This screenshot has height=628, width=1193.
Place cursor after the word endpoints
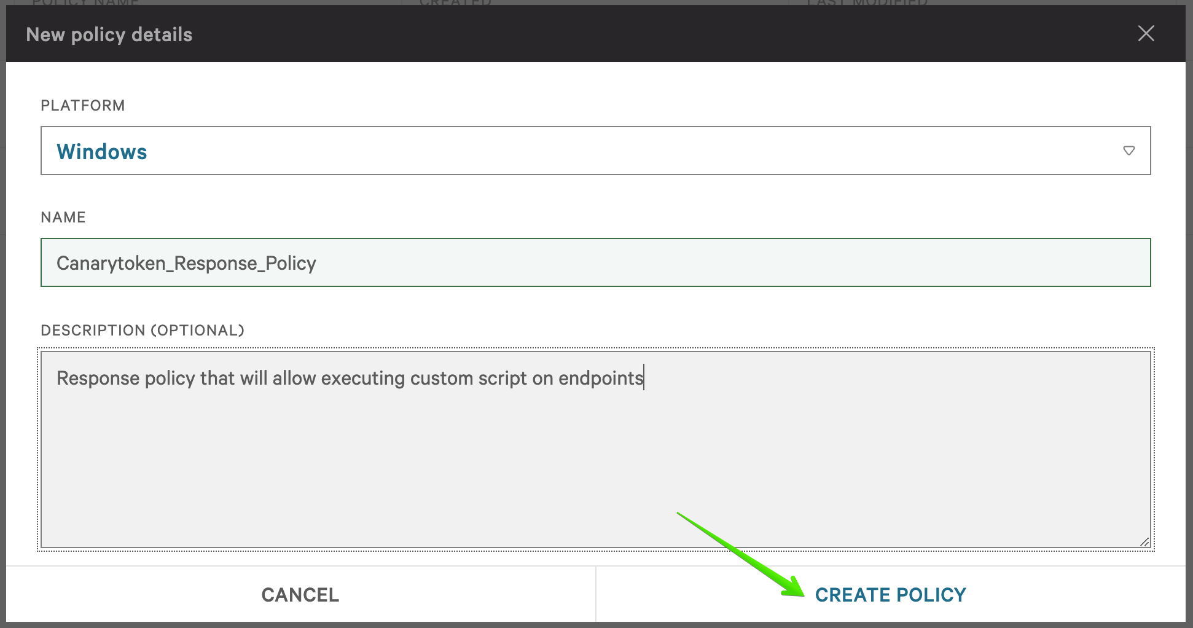pyautogui.click(x=644, y=378)
